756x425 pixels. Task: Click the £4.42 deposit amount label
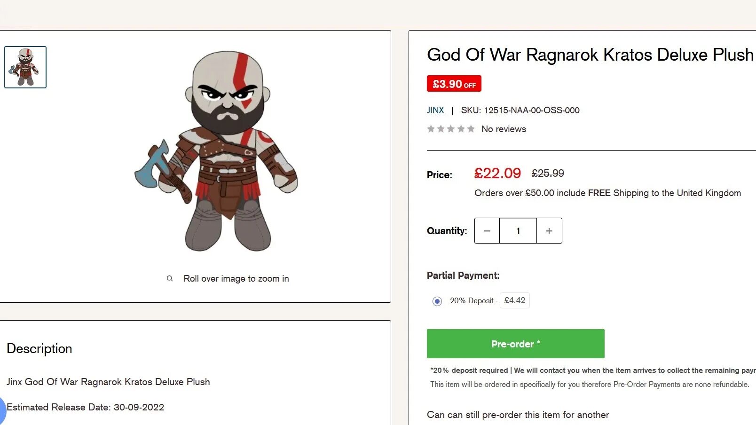click(514, 300)
